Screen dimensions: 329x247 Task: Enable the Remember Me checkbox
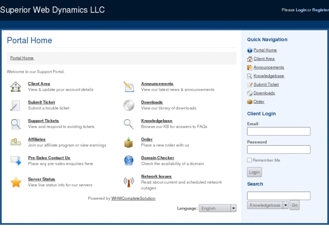(x=249, y=160)
